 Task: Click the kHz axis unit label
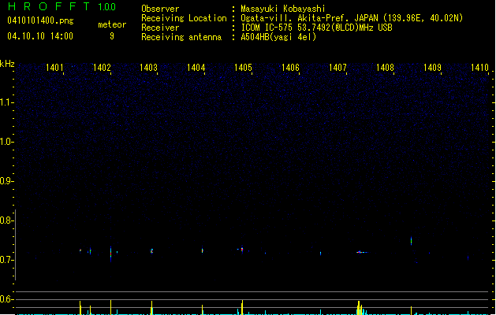tap(7, 64)
